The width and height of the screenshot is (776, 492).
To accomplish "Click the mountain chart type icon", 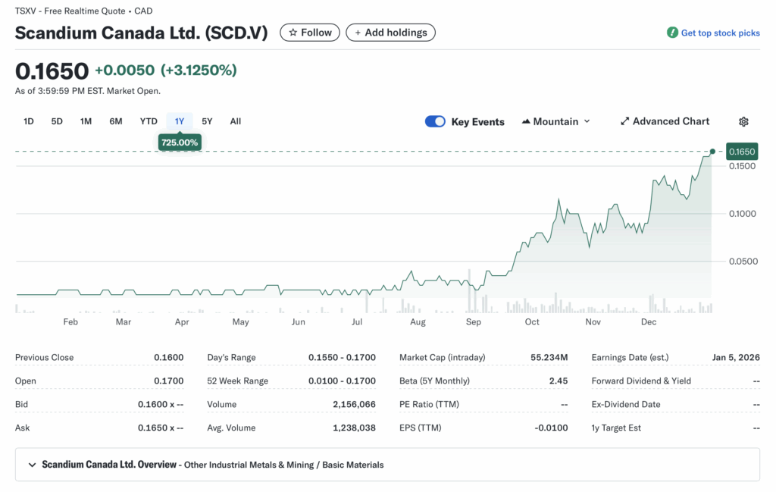I will click(525, 121).
